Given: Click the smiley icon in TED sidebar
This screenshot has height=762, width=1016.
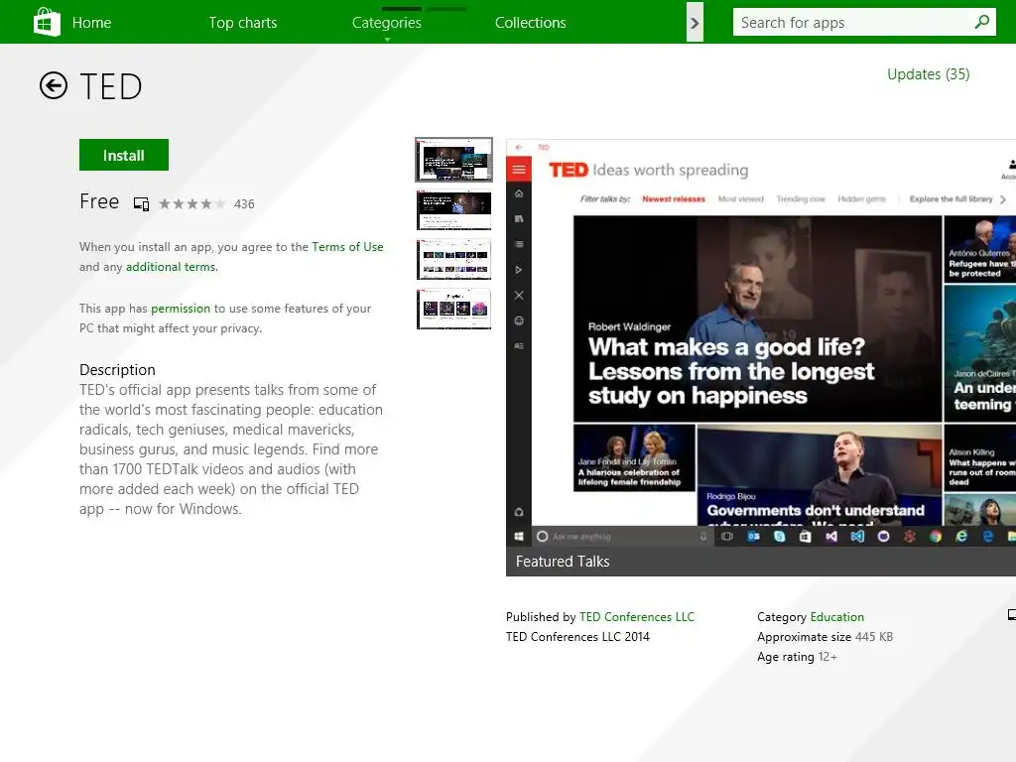Looking at the screenshot, I should click(x=518, y=320).
